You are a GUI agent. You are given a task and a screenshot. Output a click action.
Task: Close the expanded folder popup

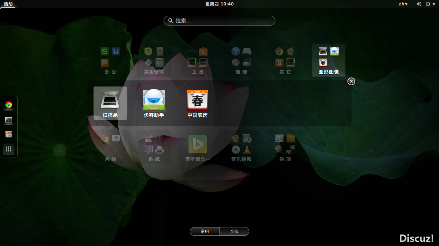pyautogui.click(x=351, y=81)
